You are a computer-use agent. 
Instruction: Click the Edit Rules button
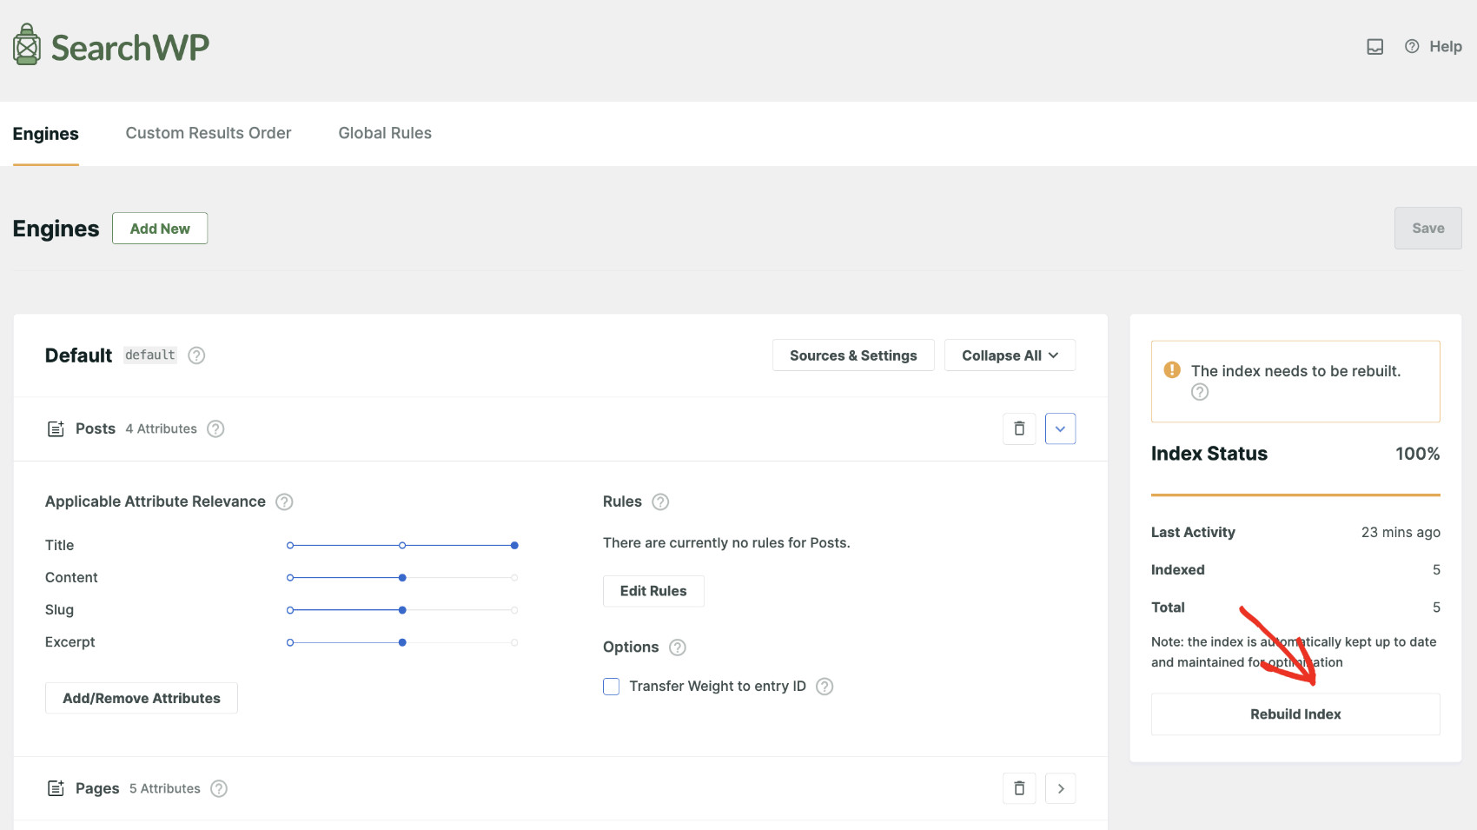pyautogui.click(x=653, y=591)
